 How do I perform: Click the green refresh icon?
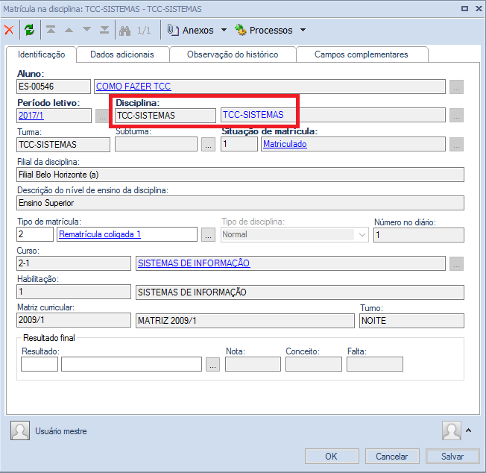click(x=30, y=30)
